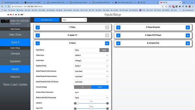Edit the 1: Roku input
The height and width of the screenshot is (110, 195).
coord(38,27)
